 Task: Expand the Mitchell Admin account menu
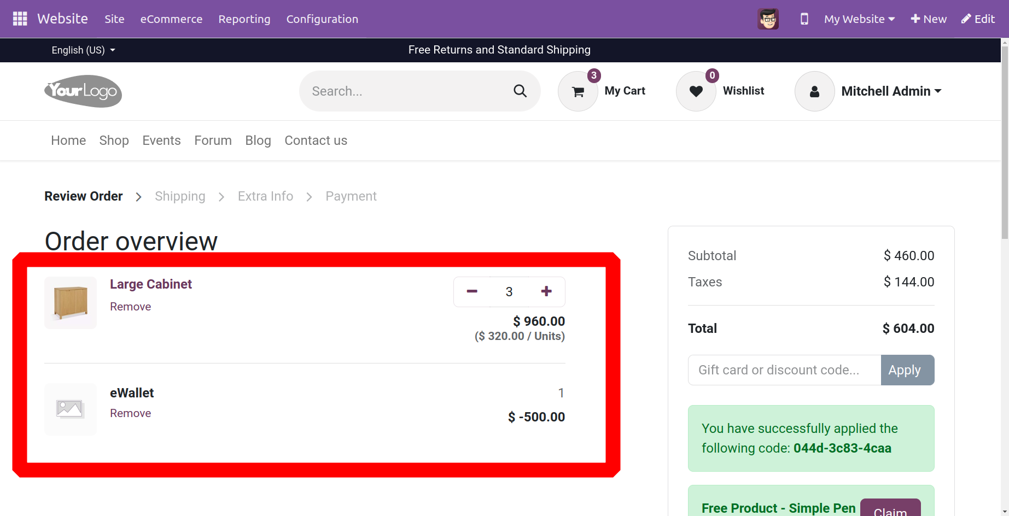click(x=891, y=91)
